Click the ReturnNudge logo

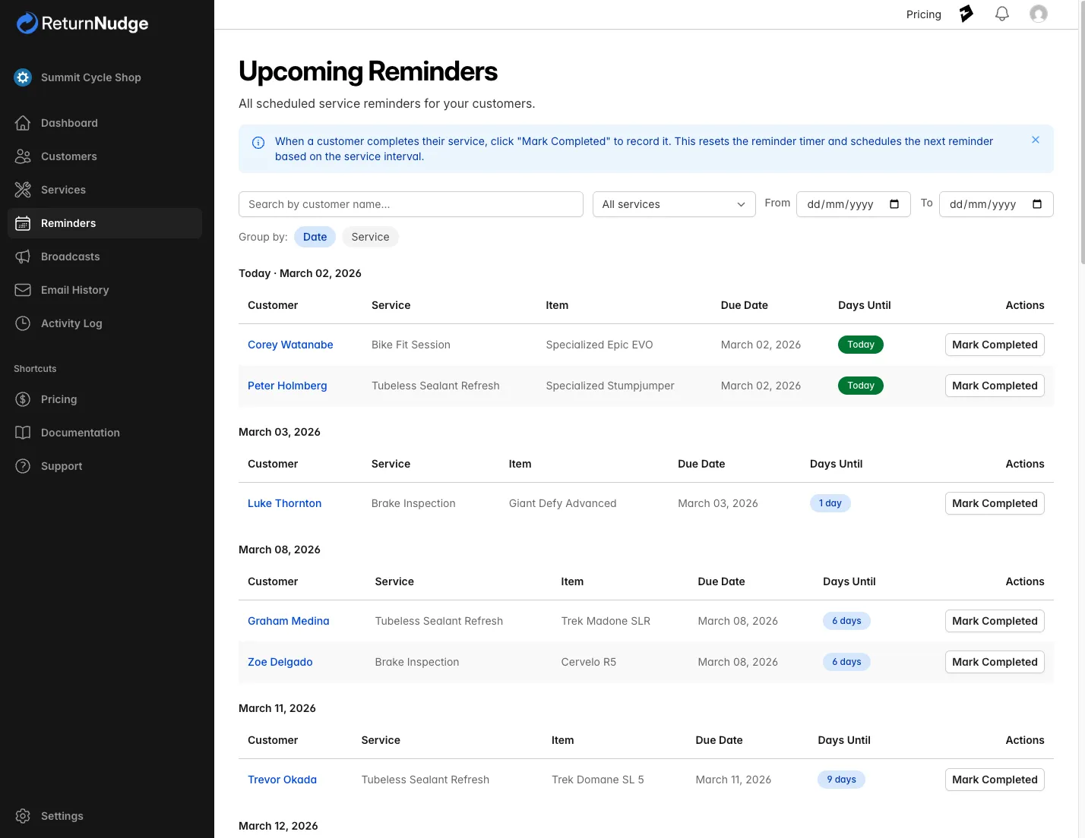(x=81, y=23)
